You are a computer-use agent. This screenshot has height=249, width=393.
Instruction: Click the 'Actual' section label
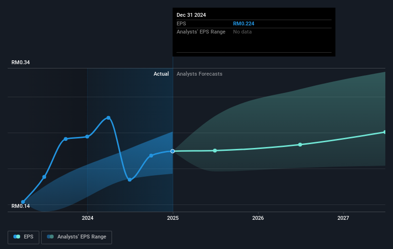(161, 74)
